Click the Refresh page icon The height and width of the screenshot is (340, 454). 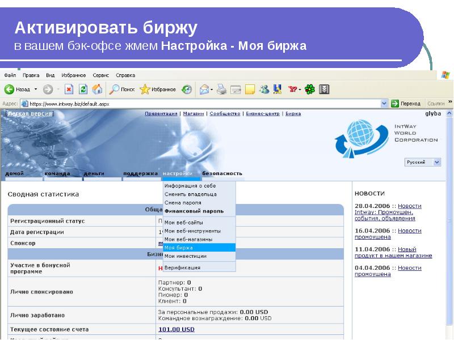pos(83,89)
